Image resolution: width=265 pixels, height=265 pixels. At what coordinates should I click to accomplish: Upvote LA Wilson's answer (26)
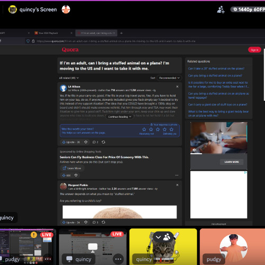[71, 142]
